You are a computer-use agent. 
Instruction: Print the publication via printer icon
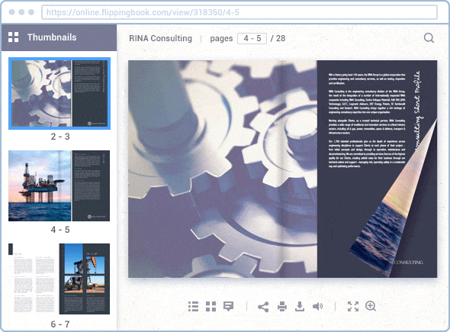[282, 307]
